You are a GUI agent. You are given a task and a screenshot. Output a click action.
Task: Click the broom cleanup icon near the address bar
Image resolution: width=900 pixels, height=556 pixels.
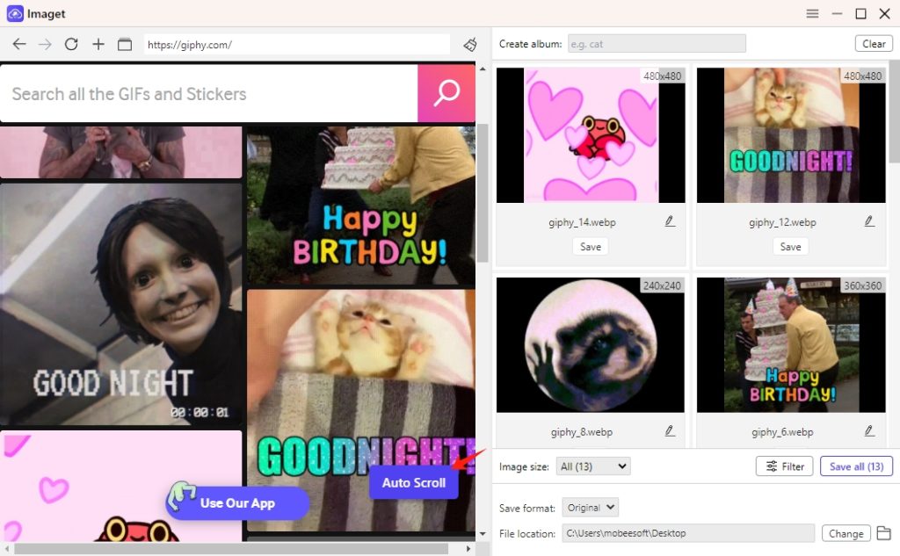[x=469, y=43]
